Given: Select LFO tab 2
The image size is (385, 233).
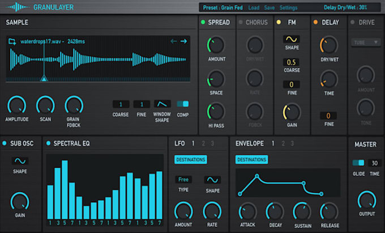Looking at the screenshot, I should pyautogui.click(x=203, y=143).
